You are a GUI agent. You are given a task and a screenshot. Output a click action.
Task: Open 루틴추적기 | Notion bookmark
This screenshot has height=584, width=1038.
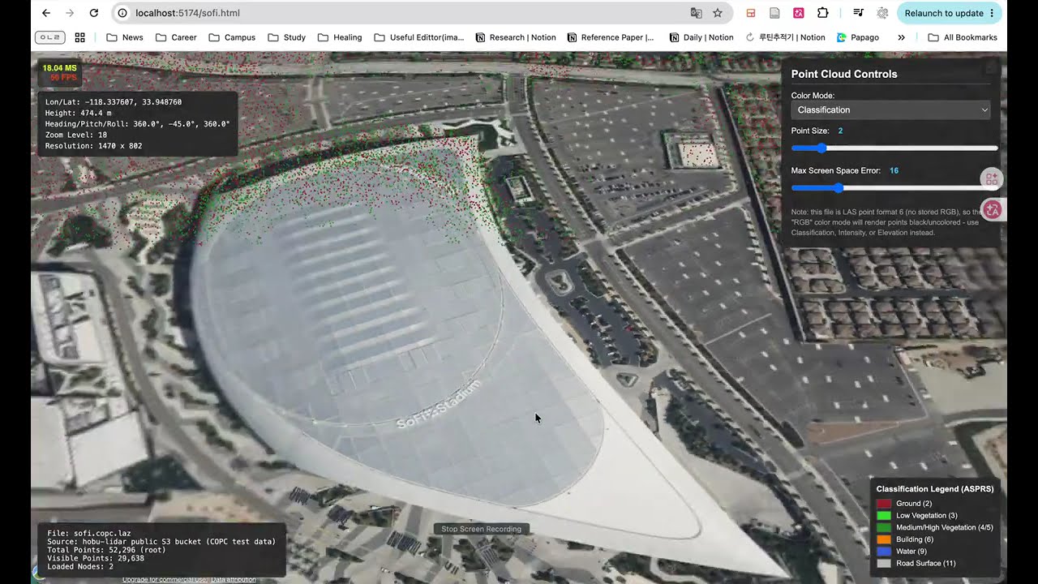(x=785, y=37)
